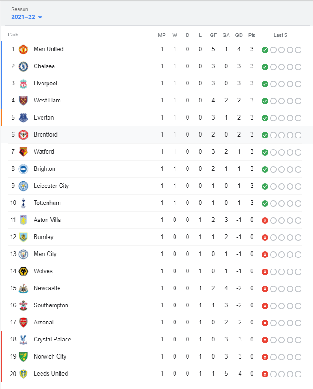This screenshot has height=389, width=313.
Task: Click Man United's green win indicator
Action: [x=265, y=50]
